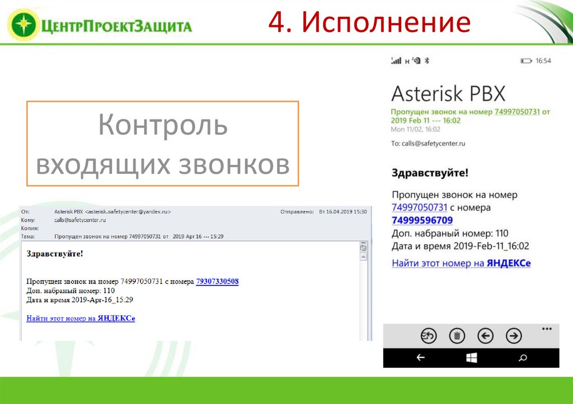This screenshot has height=404, width=573.
Task: Open Найти этот номер на ЯНДЕКСе on phone
Action: [x=461, y=263]
